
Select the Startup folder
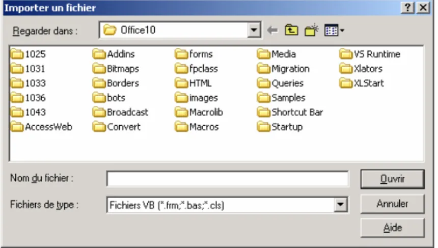280,127
